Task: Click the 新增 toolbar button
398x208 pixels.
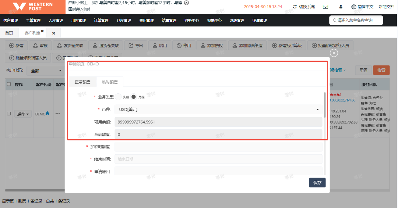Action: 16,46
